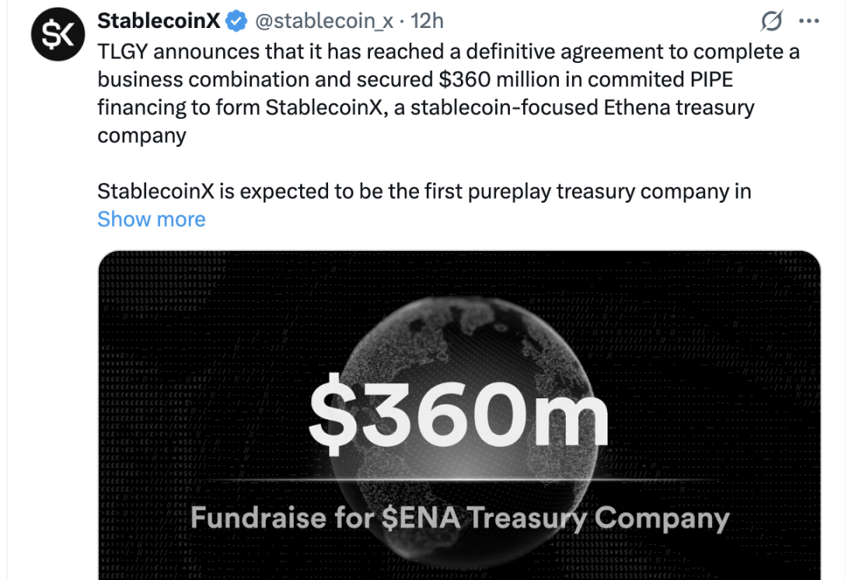Open the StablecoinX display name link
The width and height of the screenshot is (845, 580).
pos(159,22)
